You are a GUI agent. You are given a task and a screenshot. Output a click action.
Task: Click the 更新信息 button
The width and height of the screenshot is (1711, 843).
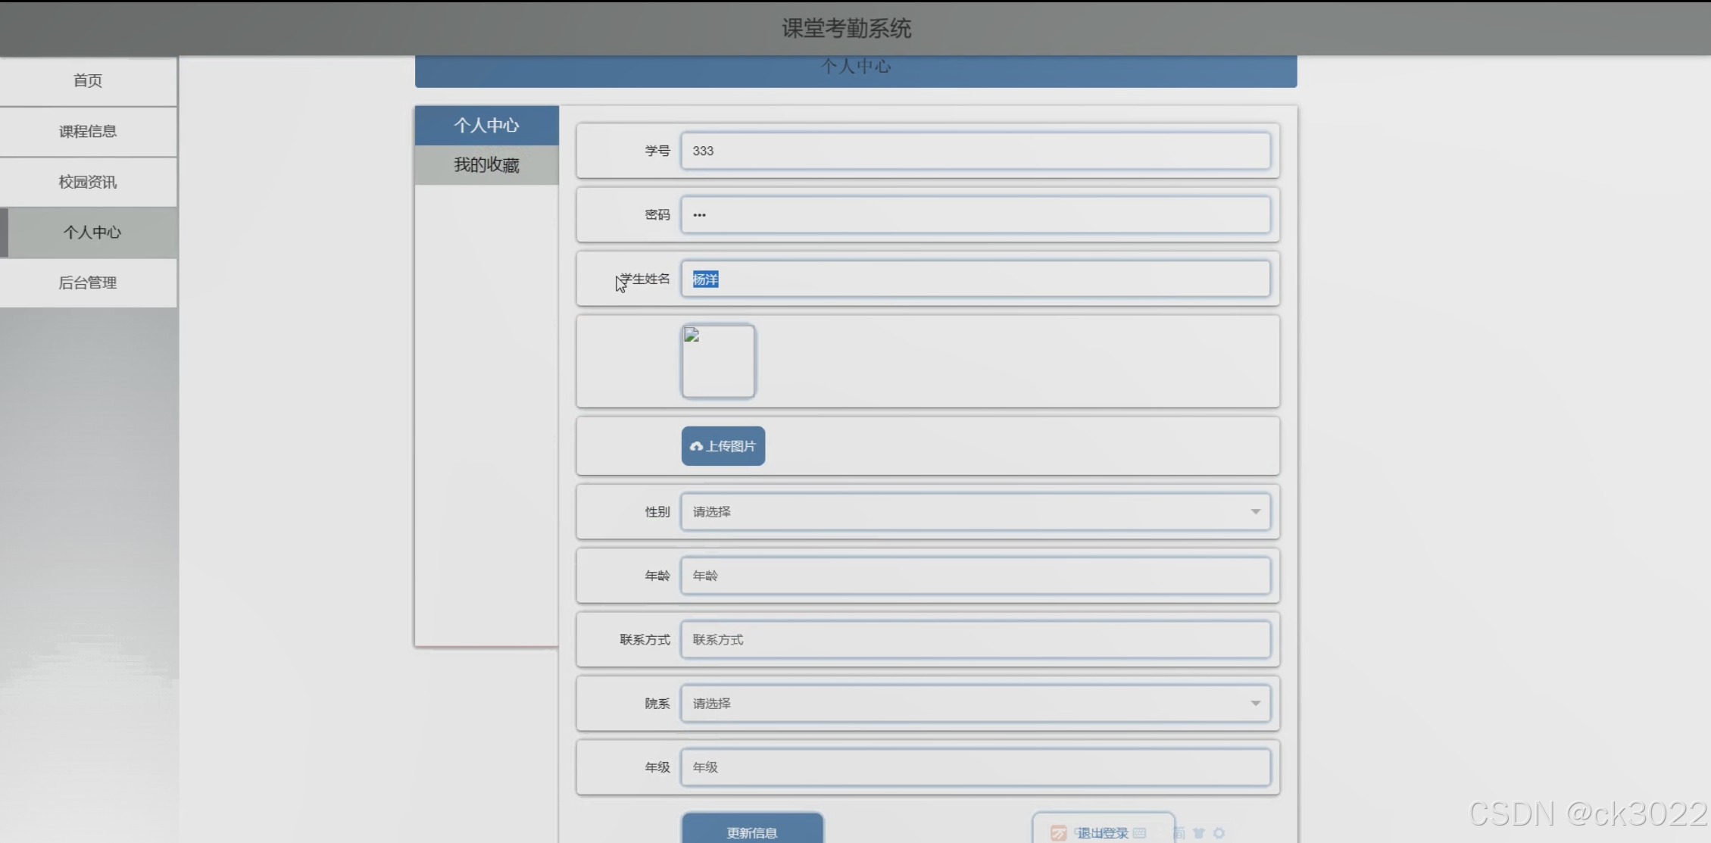coord(751,832)
